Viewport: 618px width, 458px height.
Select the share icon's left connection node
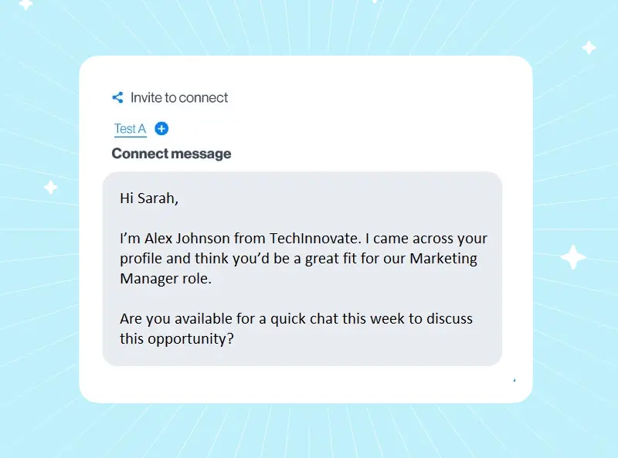(113, 97)
